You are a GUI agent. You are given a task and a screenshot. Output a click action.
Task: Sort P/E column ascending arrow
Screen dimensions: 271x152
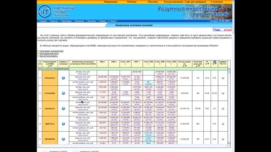[x=206, y=64]
